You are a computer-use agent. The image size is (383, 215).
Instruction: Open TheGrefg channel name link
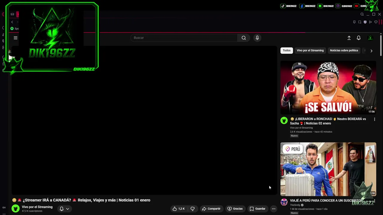coord(295,205)
